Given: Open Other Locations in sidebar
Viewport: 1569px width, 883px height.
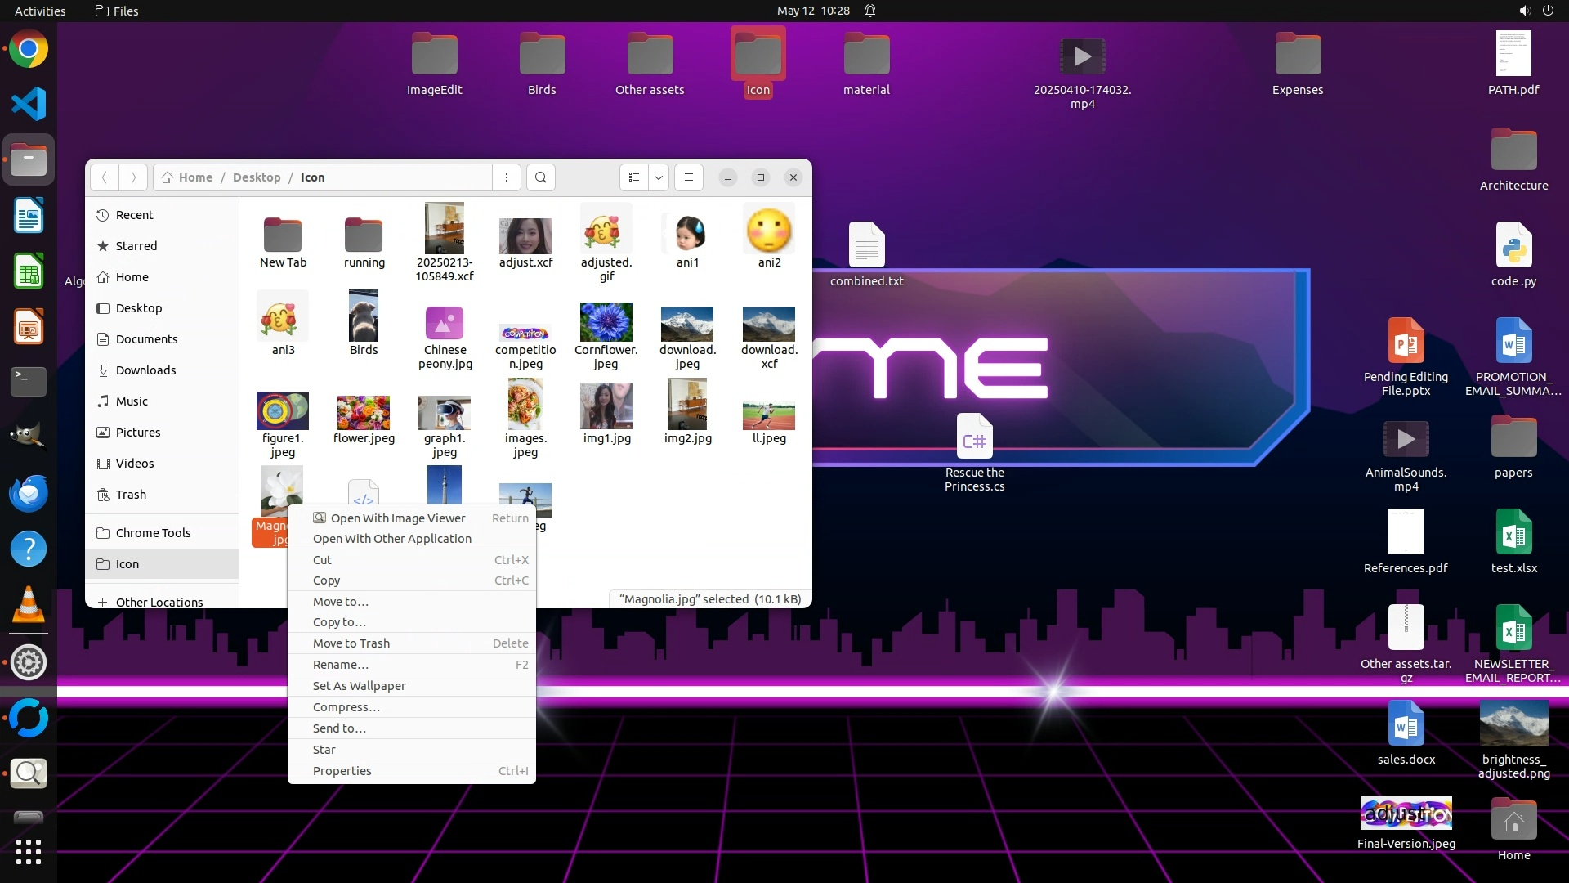Looking at the screenshot, I should pyautogui.click(x=159, y=603).
